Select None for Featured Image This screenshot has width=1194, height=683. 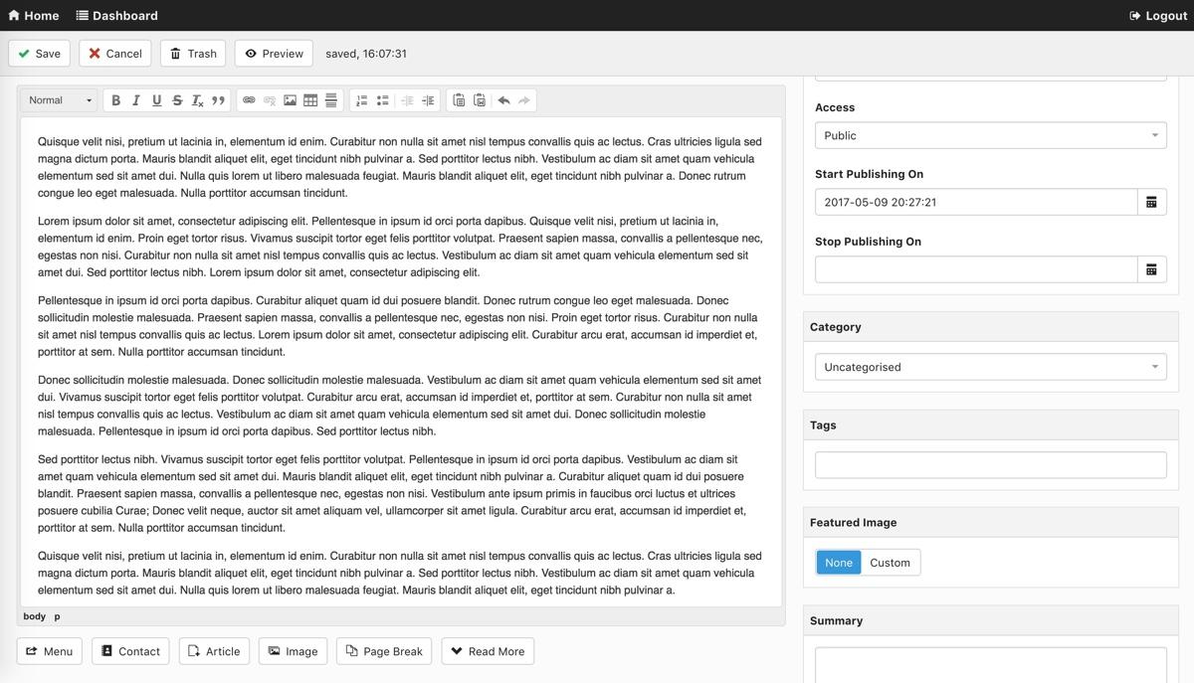839,563
